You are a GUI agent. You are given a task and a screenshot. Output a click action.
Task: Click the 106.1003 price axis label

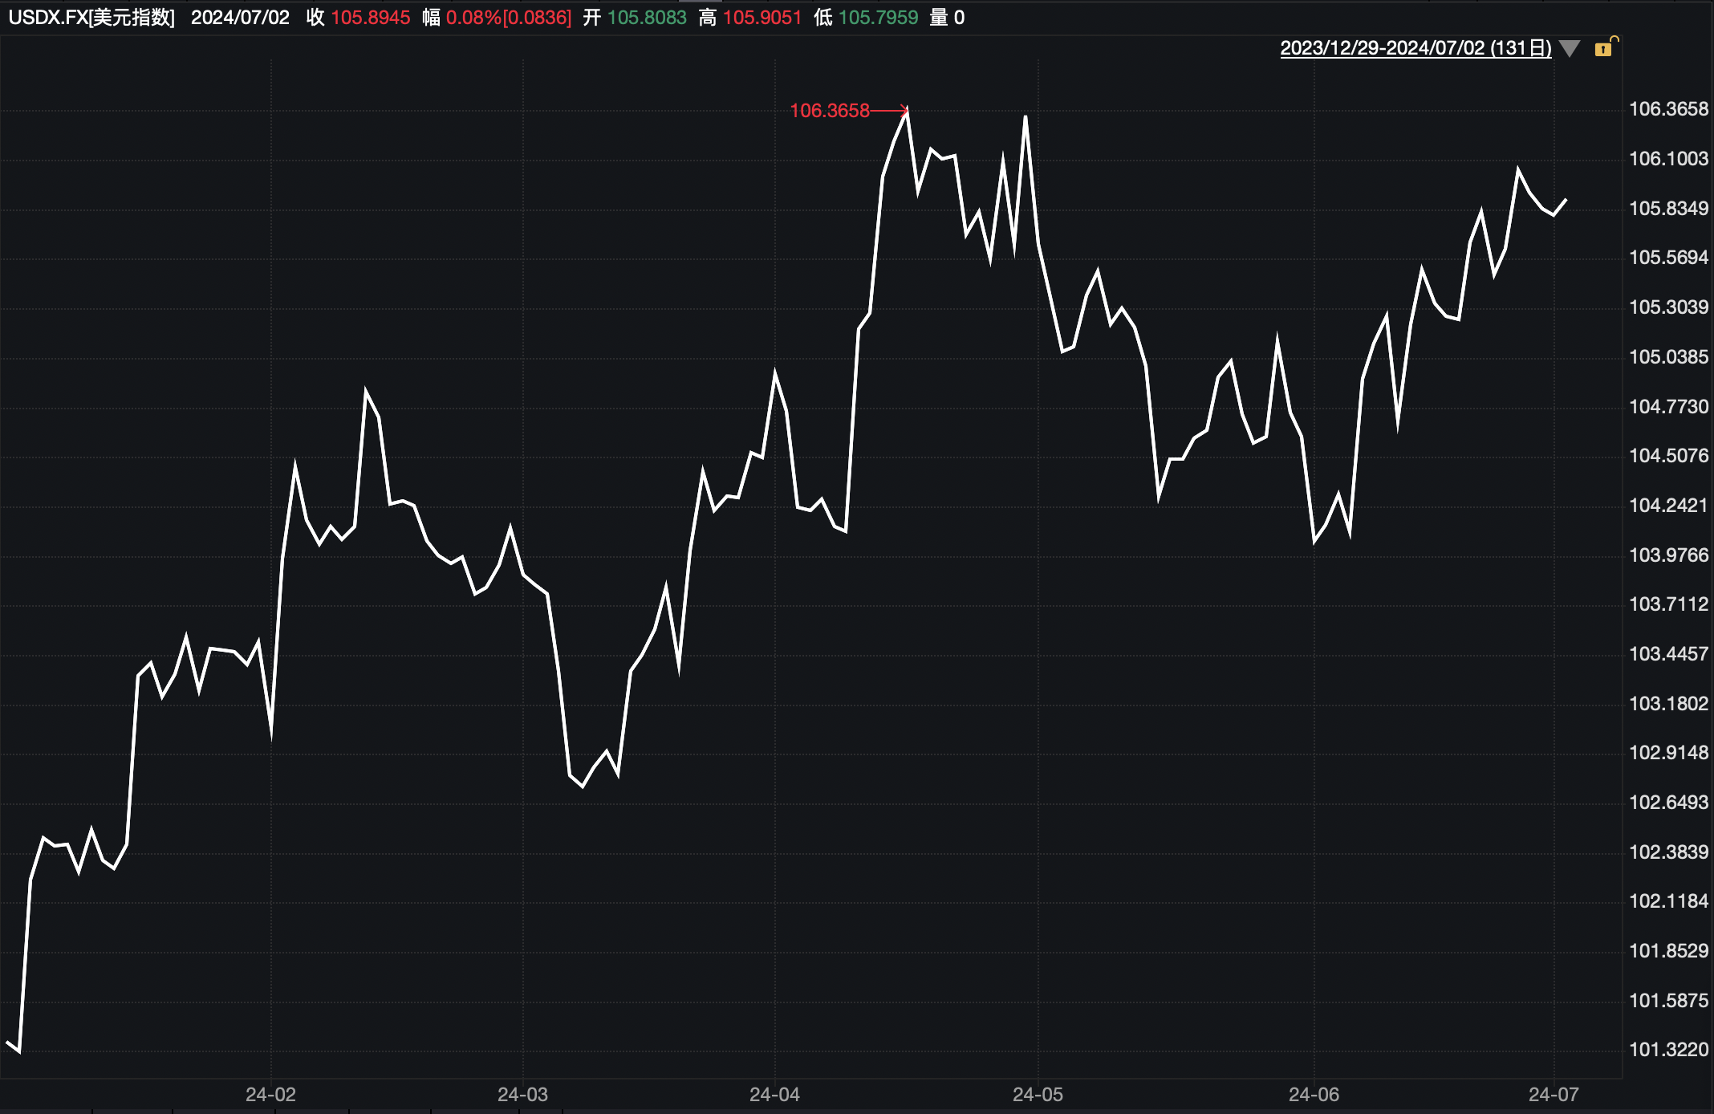point(1668,159)
